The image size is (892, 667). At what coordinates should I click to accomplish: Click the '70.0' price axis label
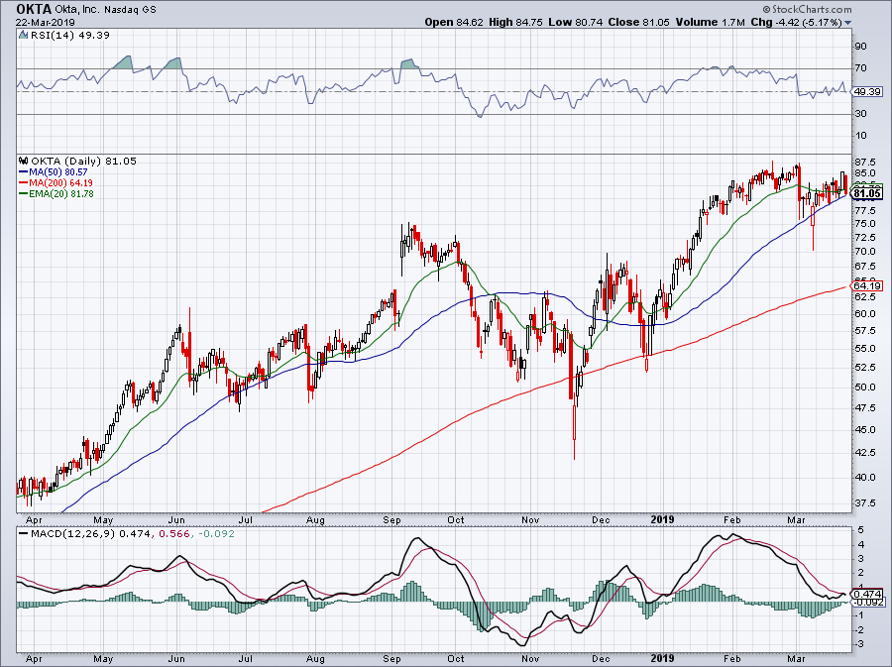click(x=864, y=252)
